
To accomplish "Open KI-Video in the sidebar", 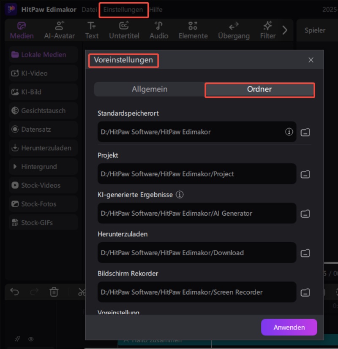I will point(43,73).
